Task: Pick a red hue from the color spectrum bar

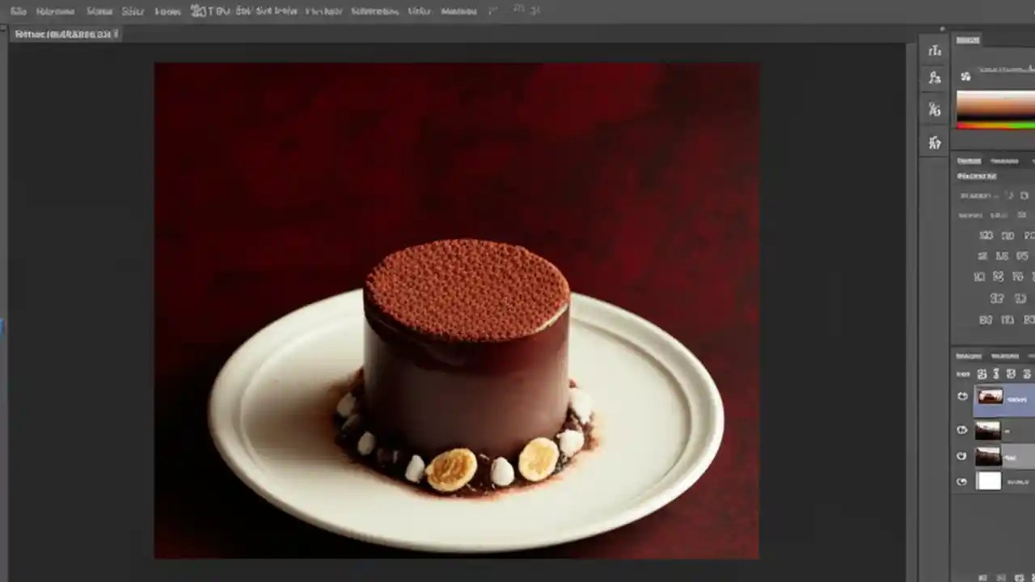Action: [x=961, y=126]
